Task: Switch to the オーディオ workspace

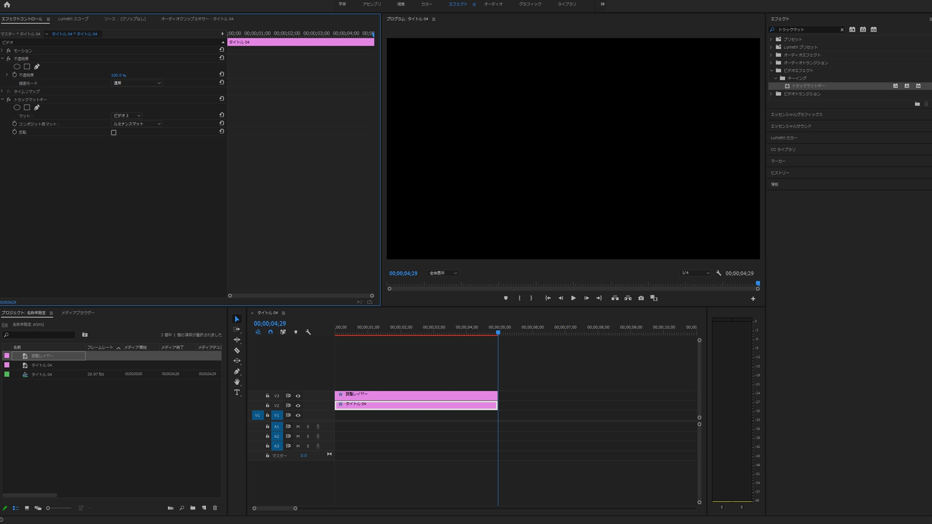Action: tap(493, 4)
